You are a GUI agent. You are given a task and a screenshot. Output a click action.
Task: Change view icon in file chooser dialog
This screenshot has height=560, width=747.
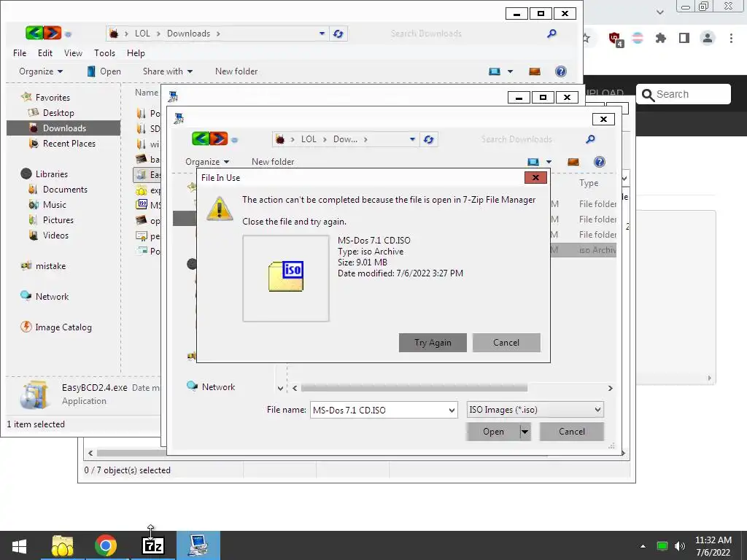tap(533, 162)
